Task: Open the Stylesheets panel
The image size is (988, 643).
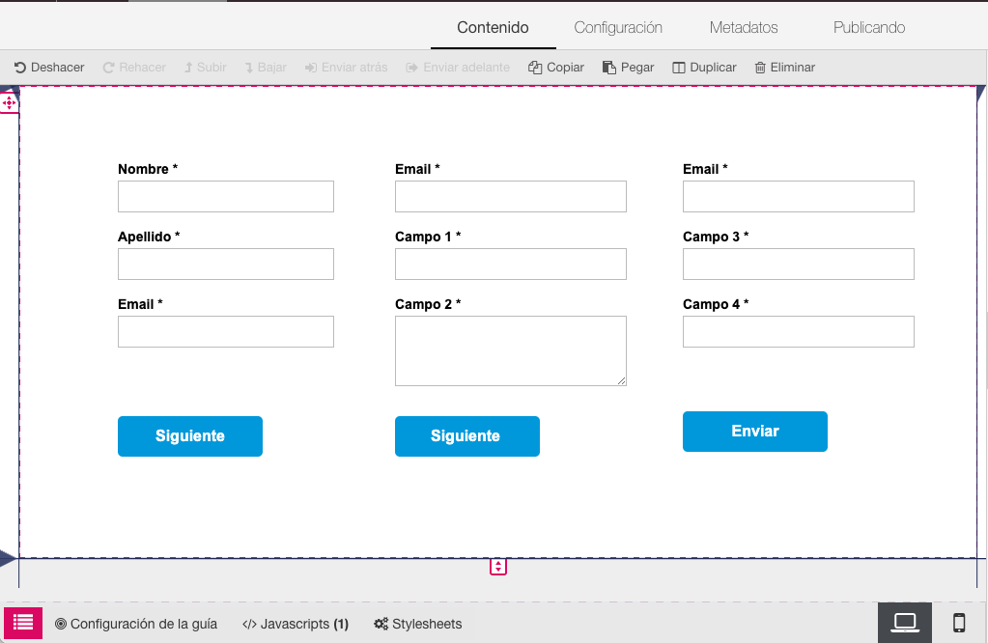Action: pos(418,624)
